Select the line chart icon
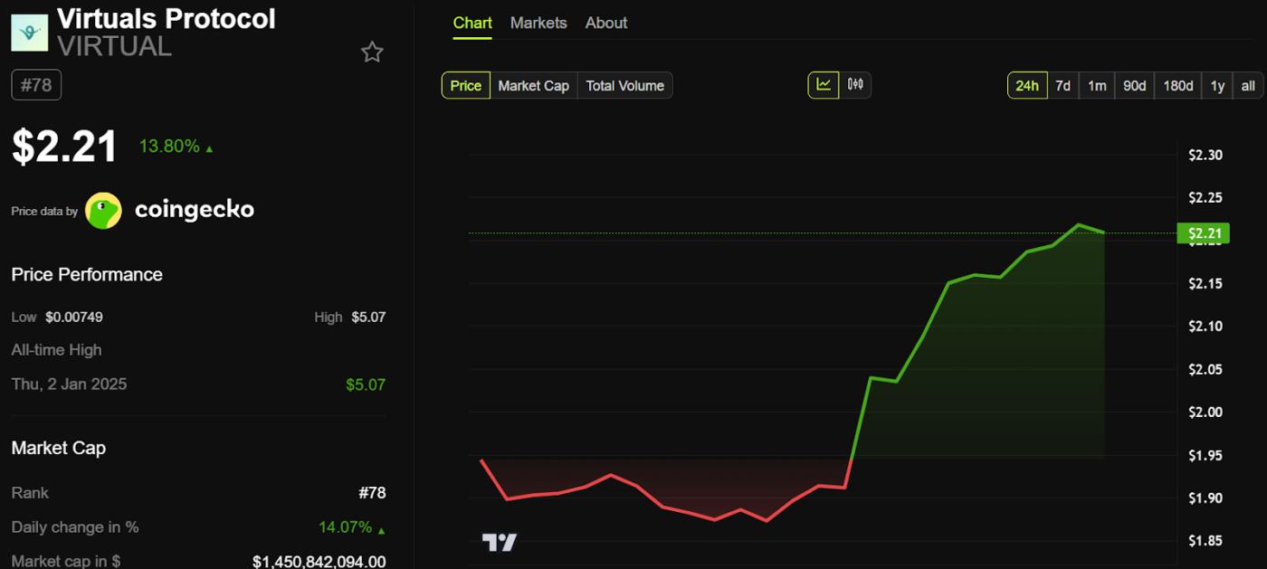This screenshot has width=1267, height=569. [x=824, y=85]
